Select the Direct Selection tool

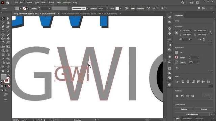[x=8, y=19]
